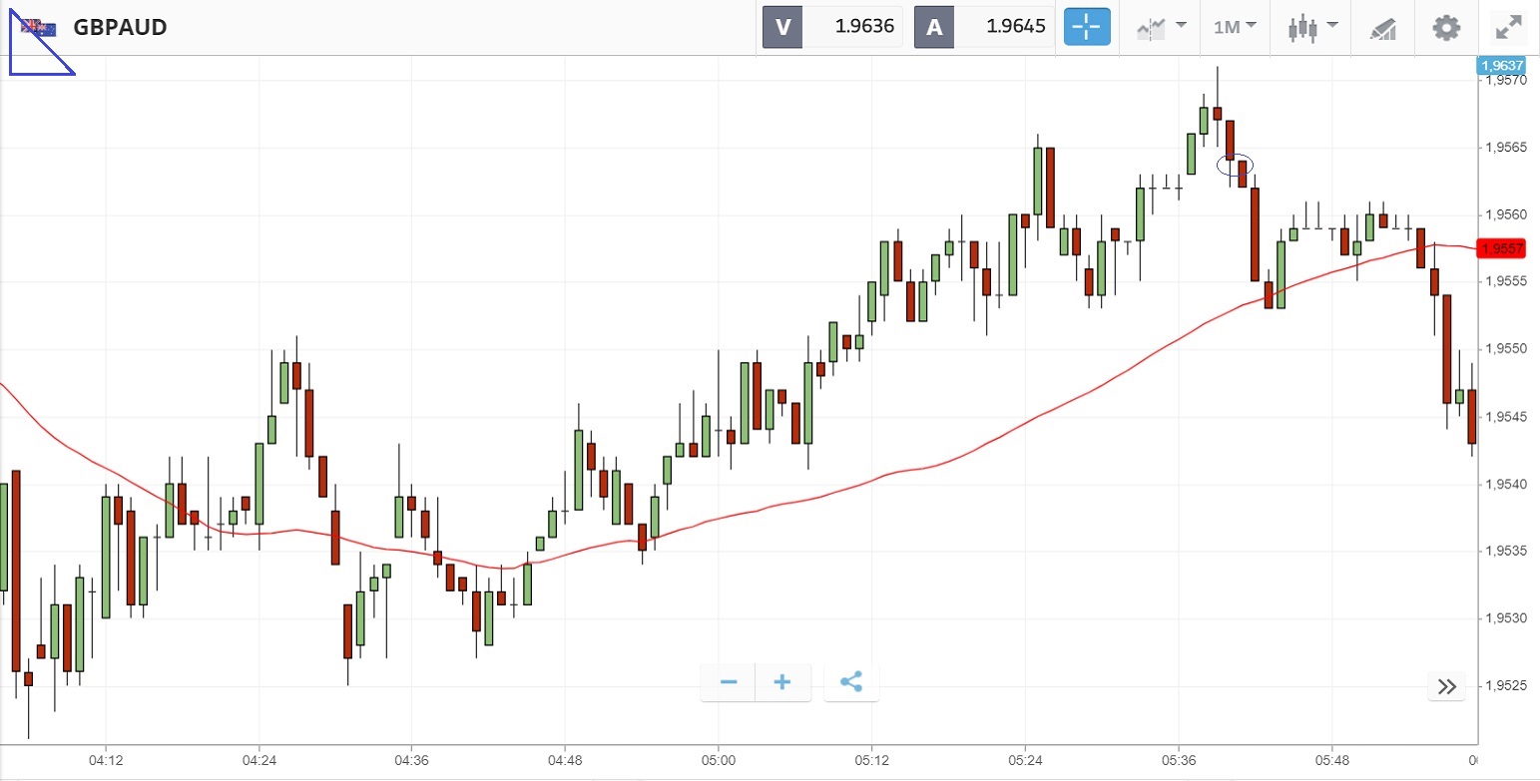Viewport: 1540px width, 781px height.
Task: Click the red 1.9557 moving average label
Action: tap(1501, 248)
